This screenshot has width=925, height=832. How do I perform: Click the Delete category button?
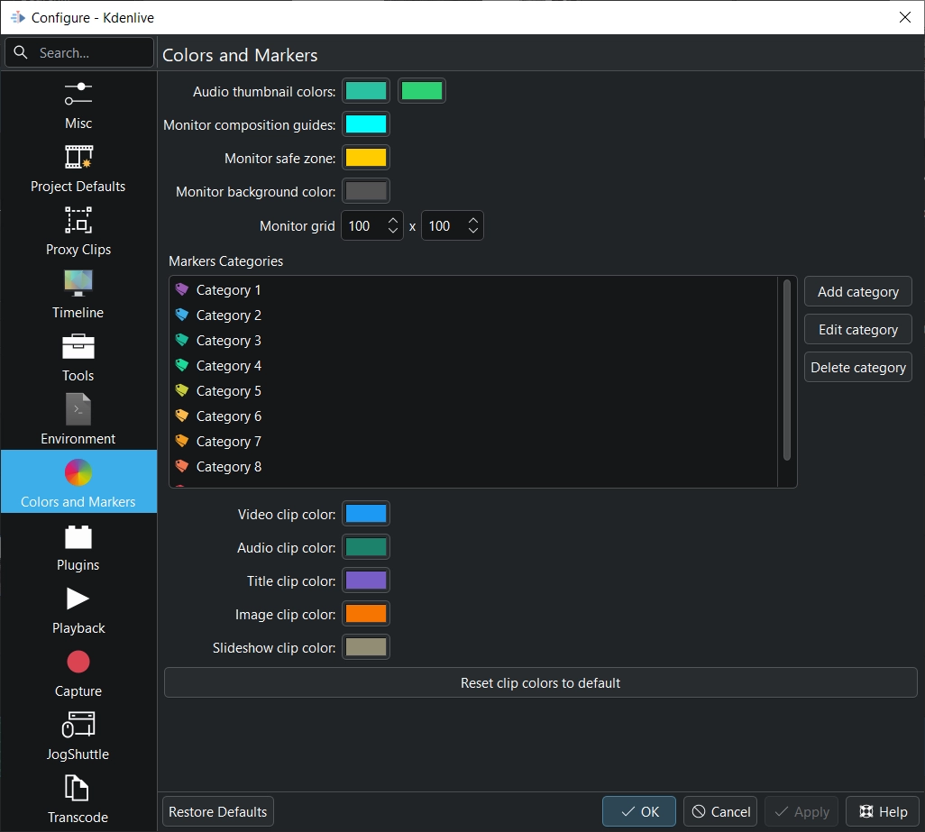[x=857, y=367]
